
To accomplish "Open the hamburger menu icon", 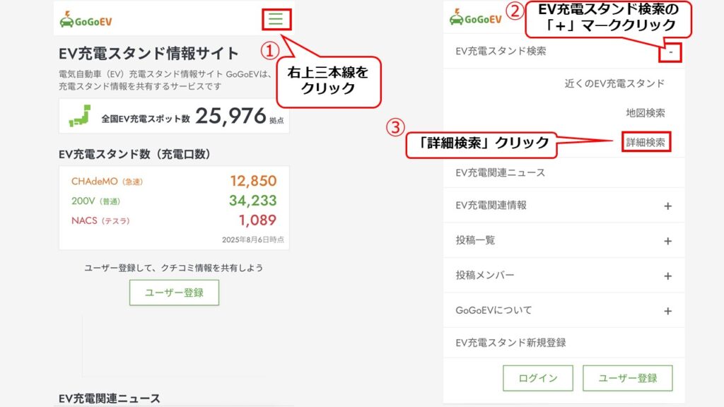I will (x=276, y=19).
